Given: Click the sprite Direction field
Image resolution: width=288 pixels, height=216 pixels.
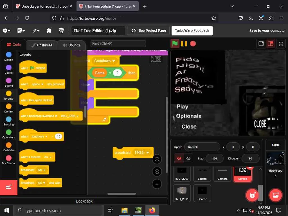Looking at the screenshot, I should click(x=251, y=158).
